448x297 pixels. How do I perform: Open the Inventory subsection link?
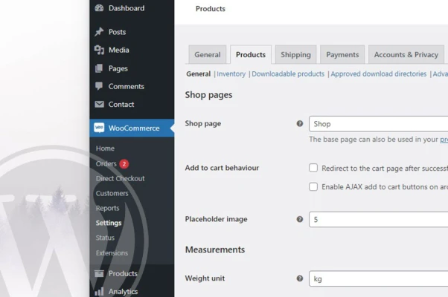231,74
